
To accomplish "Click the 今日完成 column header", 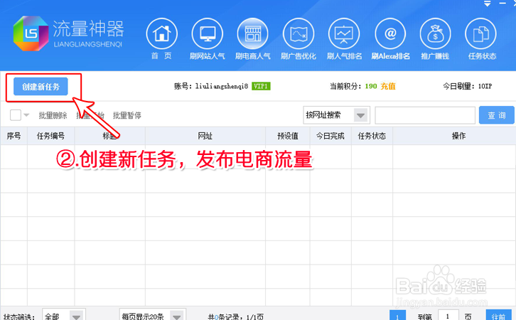I will [330, 136].
